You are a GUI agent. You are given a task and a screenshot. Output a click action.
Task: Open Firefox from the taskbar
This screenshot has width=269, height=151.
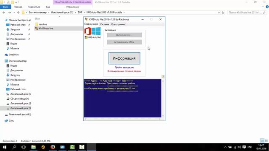53,147
